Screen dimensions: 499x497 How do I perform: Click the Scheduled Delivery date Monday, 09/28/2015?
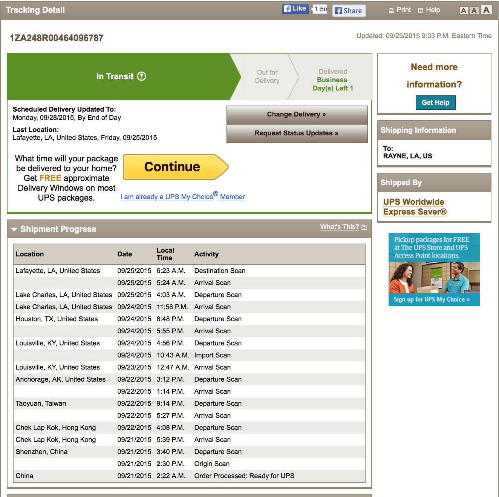coord(67,118)
